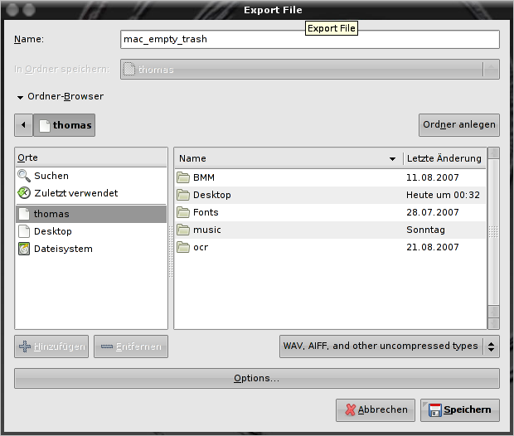The width and height of the screenshot is (514, 436).
Task: Click the Entfernen button
Action: 131,346
